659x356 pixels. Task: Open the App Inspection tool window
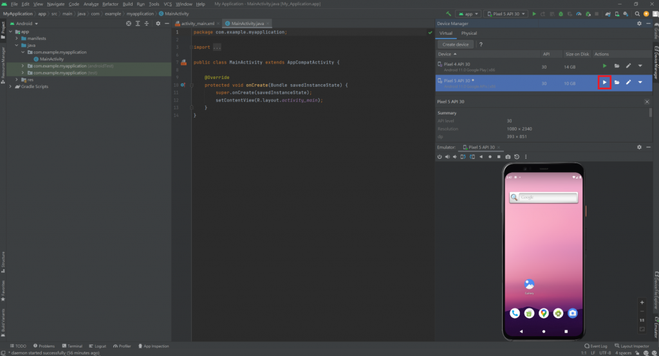153,346
